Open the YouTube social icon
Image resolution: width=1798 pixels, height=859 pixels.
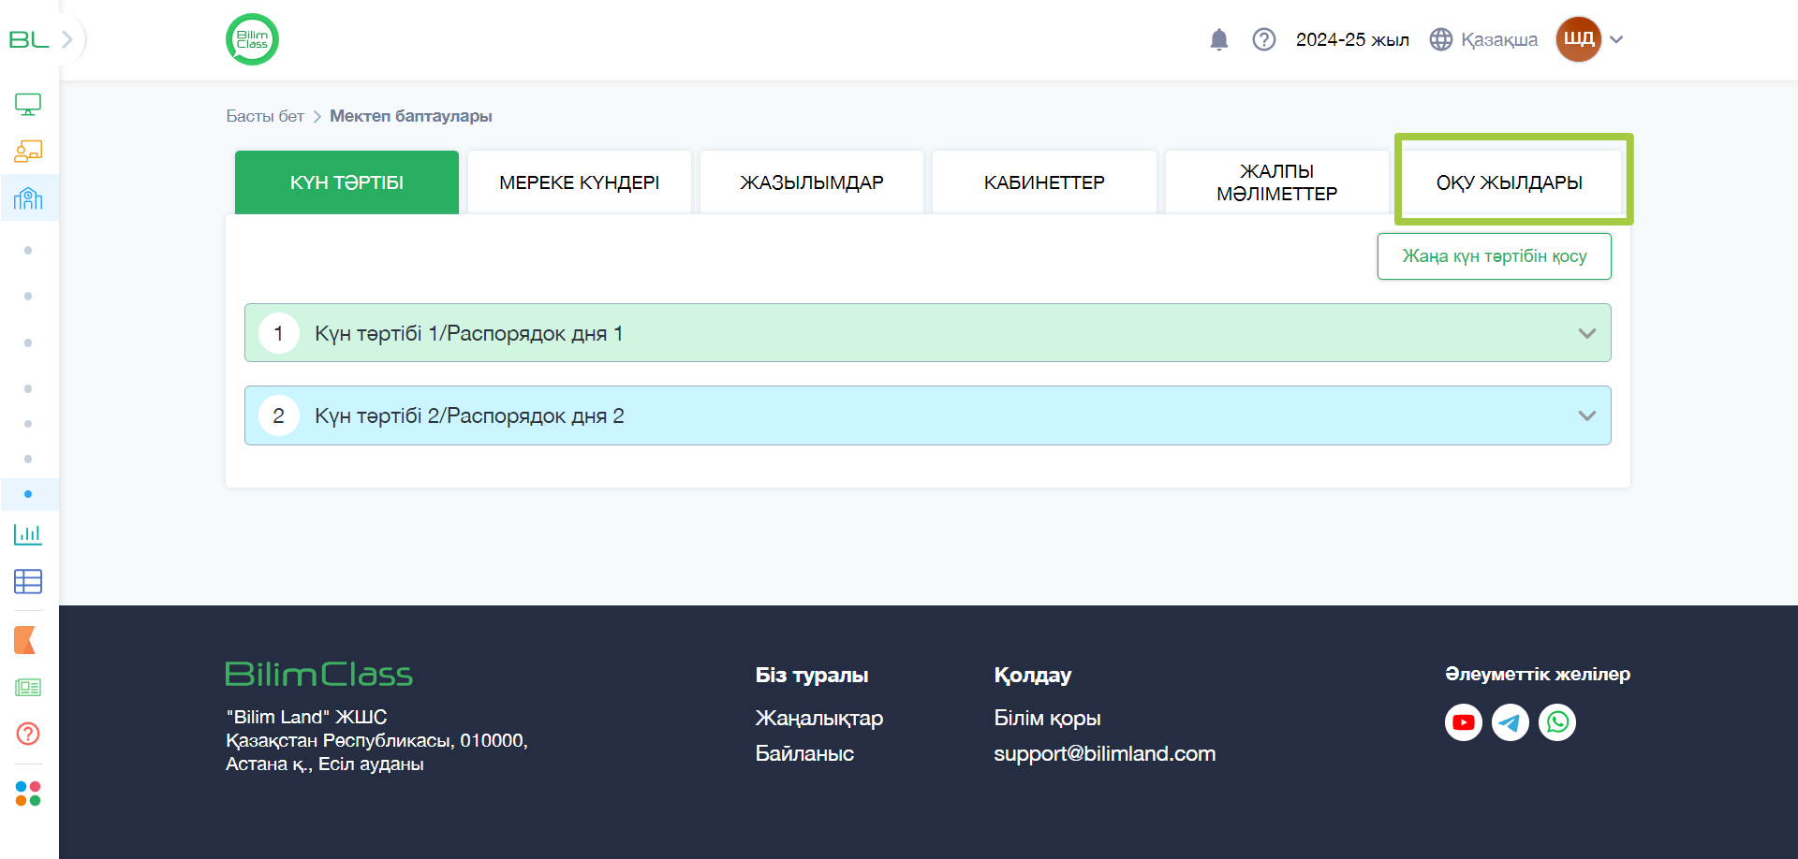tap(1464, 722)
